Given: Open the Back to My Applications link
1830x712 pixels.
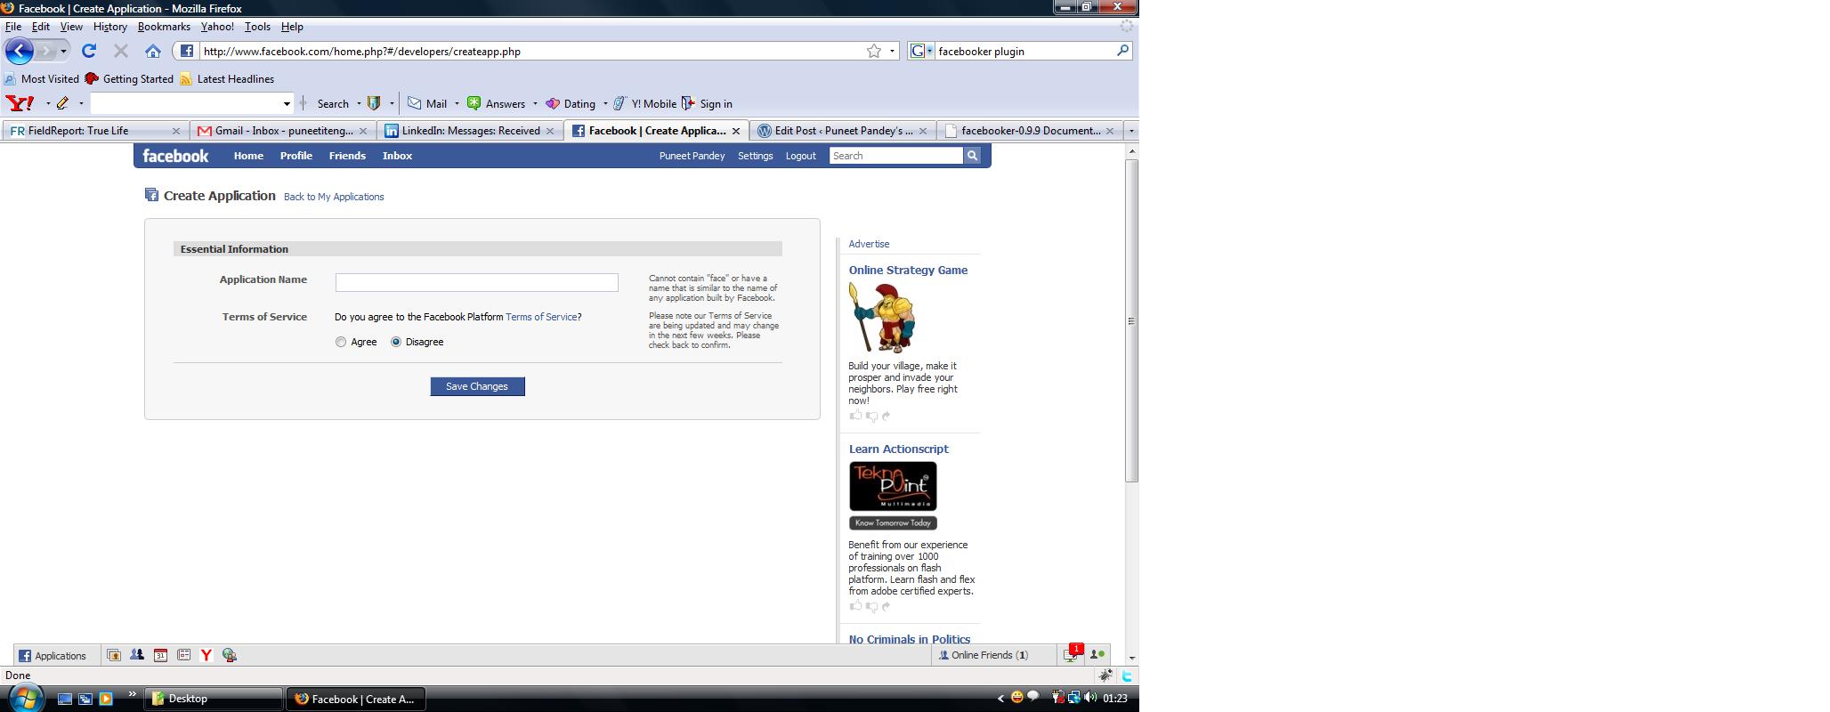Looking at the screenshot, I should pos(334,197).
